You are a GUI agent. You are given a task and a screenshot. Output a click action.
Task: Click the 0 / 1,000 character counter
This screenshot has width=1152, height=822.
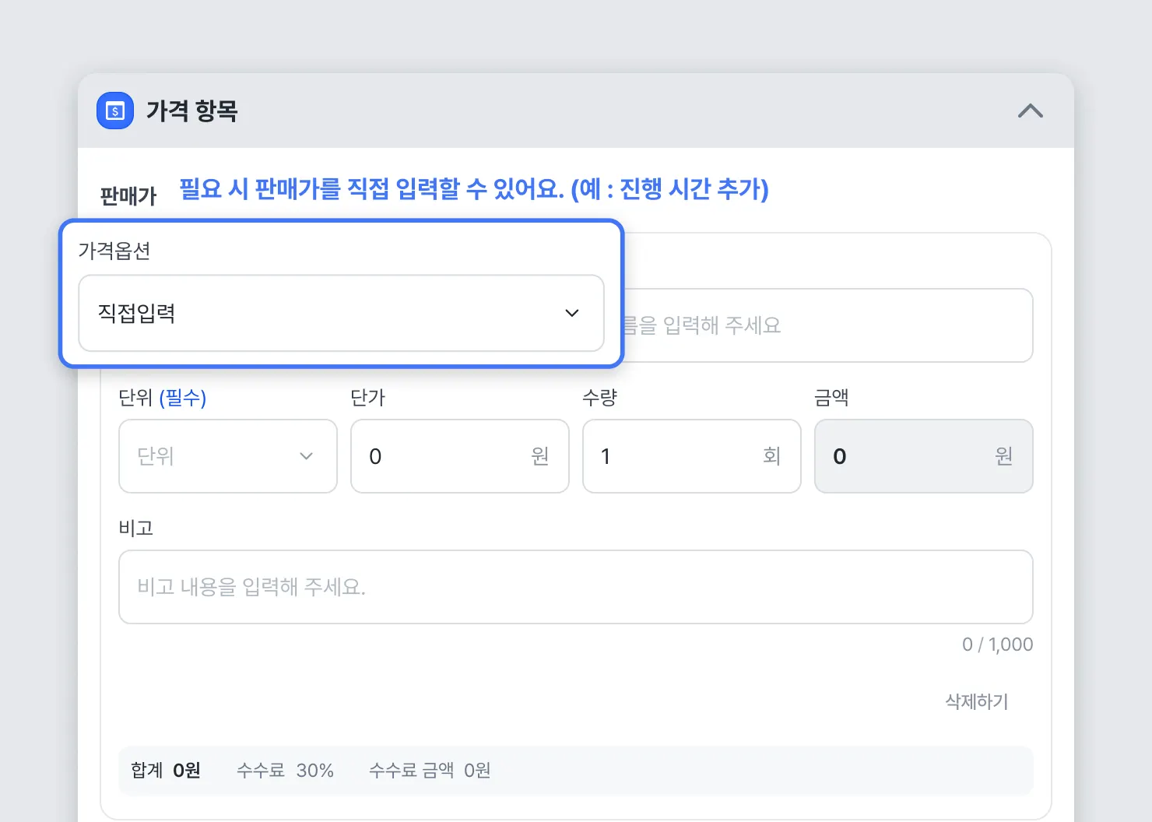pyautogui.click(x=997, y=645)
